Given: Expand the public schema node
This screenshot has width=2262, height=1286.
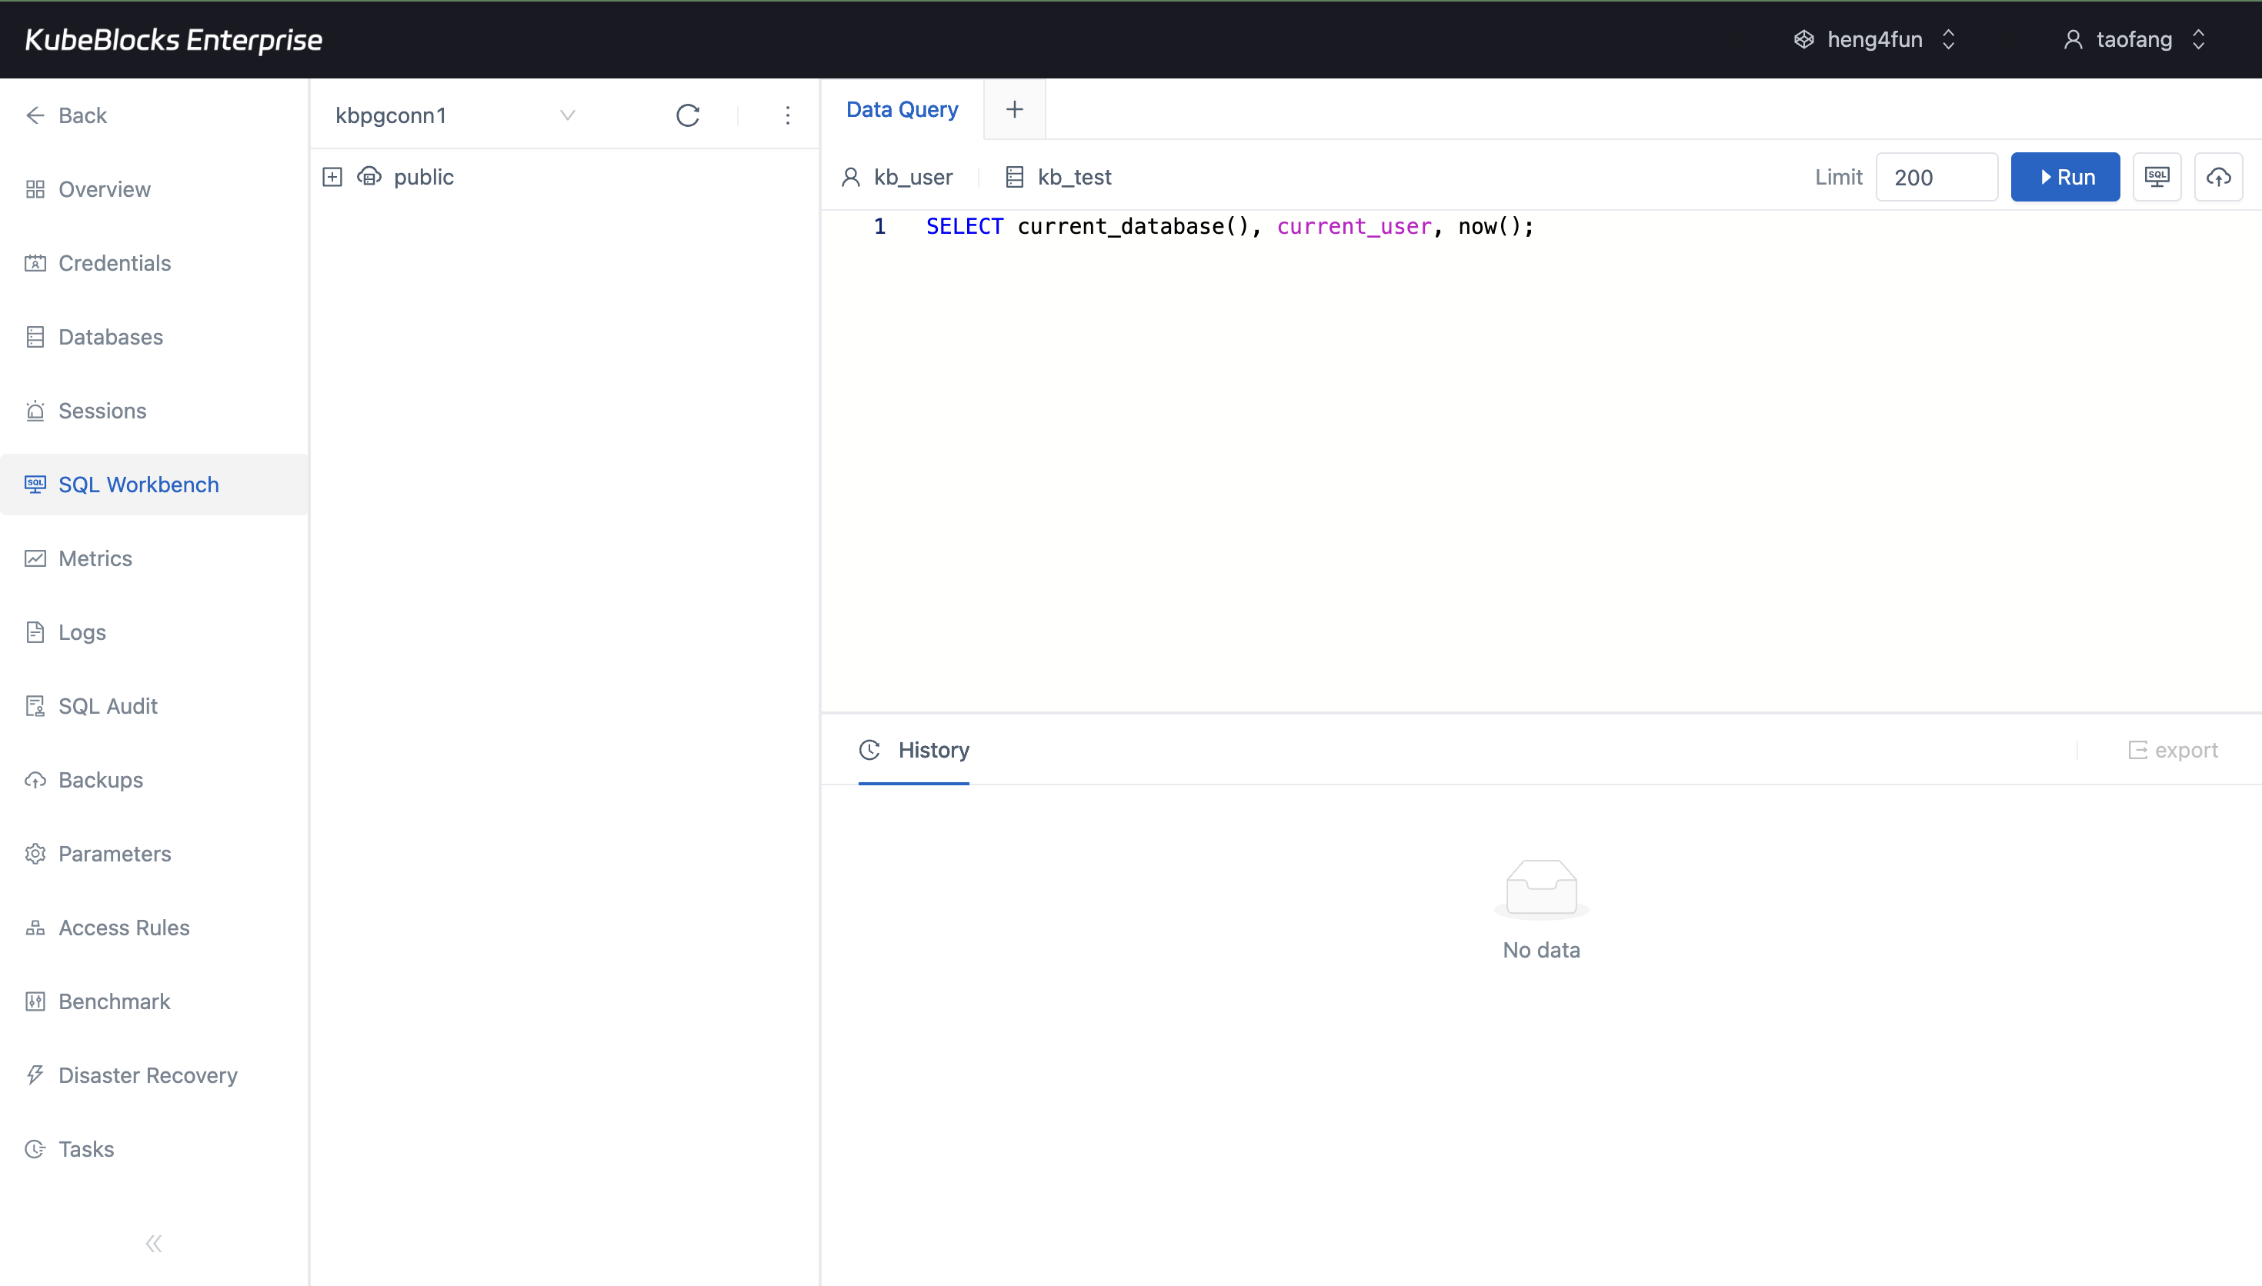Looking at the screenshot, I should (332, 176).
